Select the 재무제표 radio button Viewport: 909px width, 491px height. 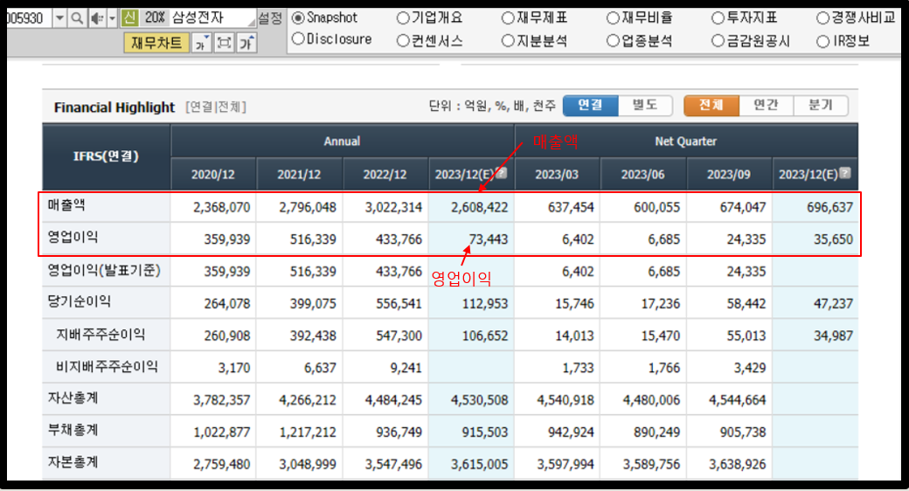[508, 18]
